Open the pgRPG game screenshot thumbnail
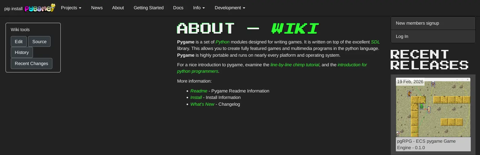480x155 pixels. [433, 108]
